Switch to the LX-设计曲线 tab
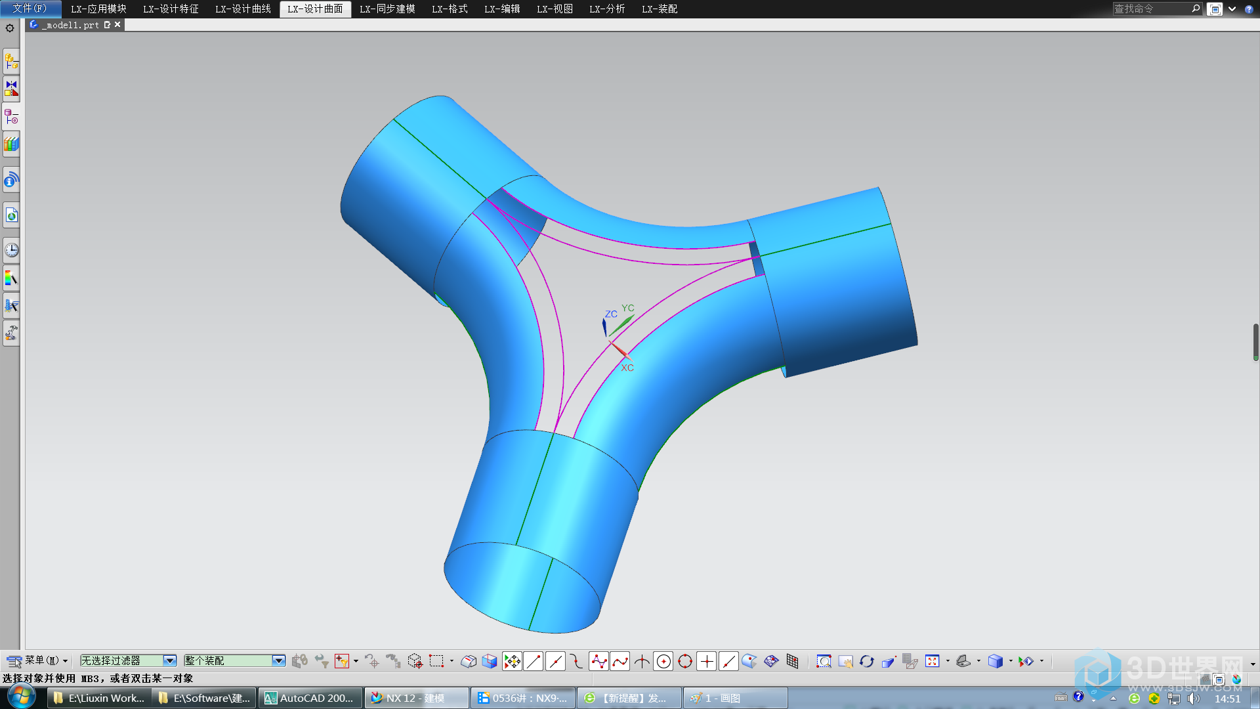 pos(243,9)
